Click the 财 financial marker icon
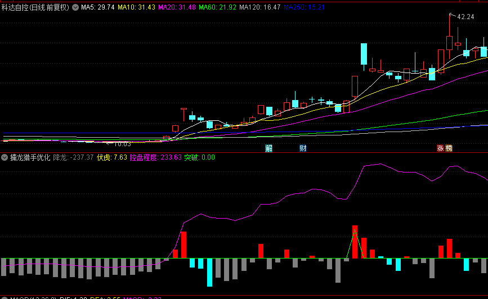The width and height of the screenshot is (488, 299). tap(303, 148)
